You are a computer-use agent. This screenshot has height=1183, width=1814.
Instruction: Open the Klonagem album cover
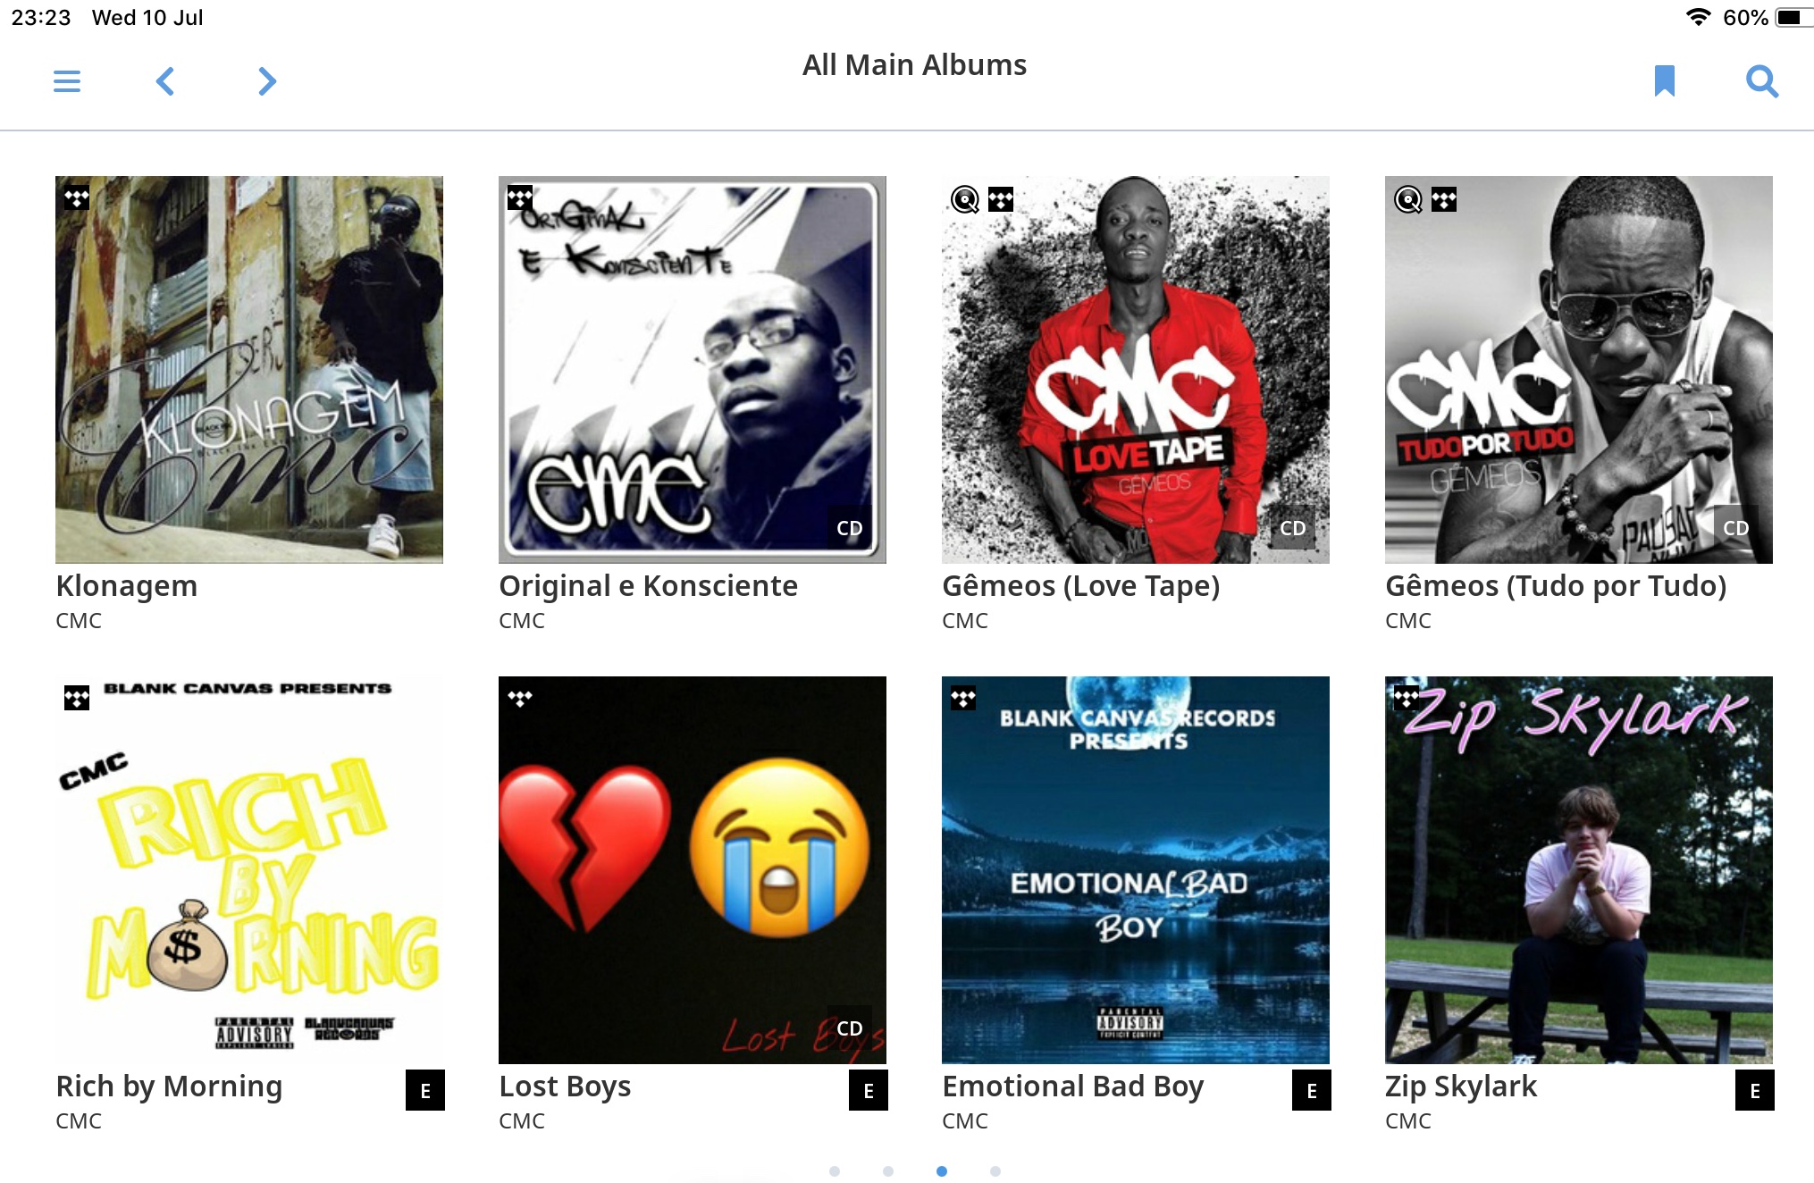(x=249, y=369)
